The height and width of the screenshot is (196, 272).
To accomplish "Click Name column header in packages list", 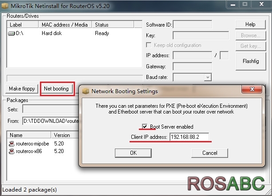I will tap(29, 135).
